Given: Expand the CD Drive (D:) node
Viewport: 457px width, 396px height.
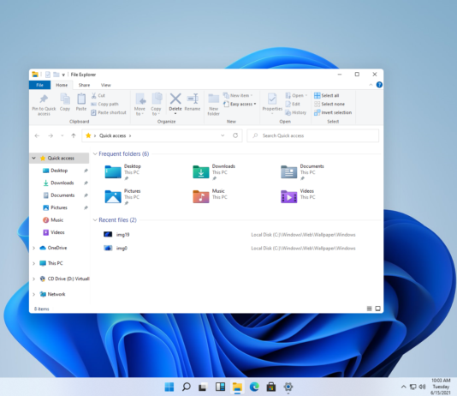Looking at the screenshot, I should tap(34, 279).
